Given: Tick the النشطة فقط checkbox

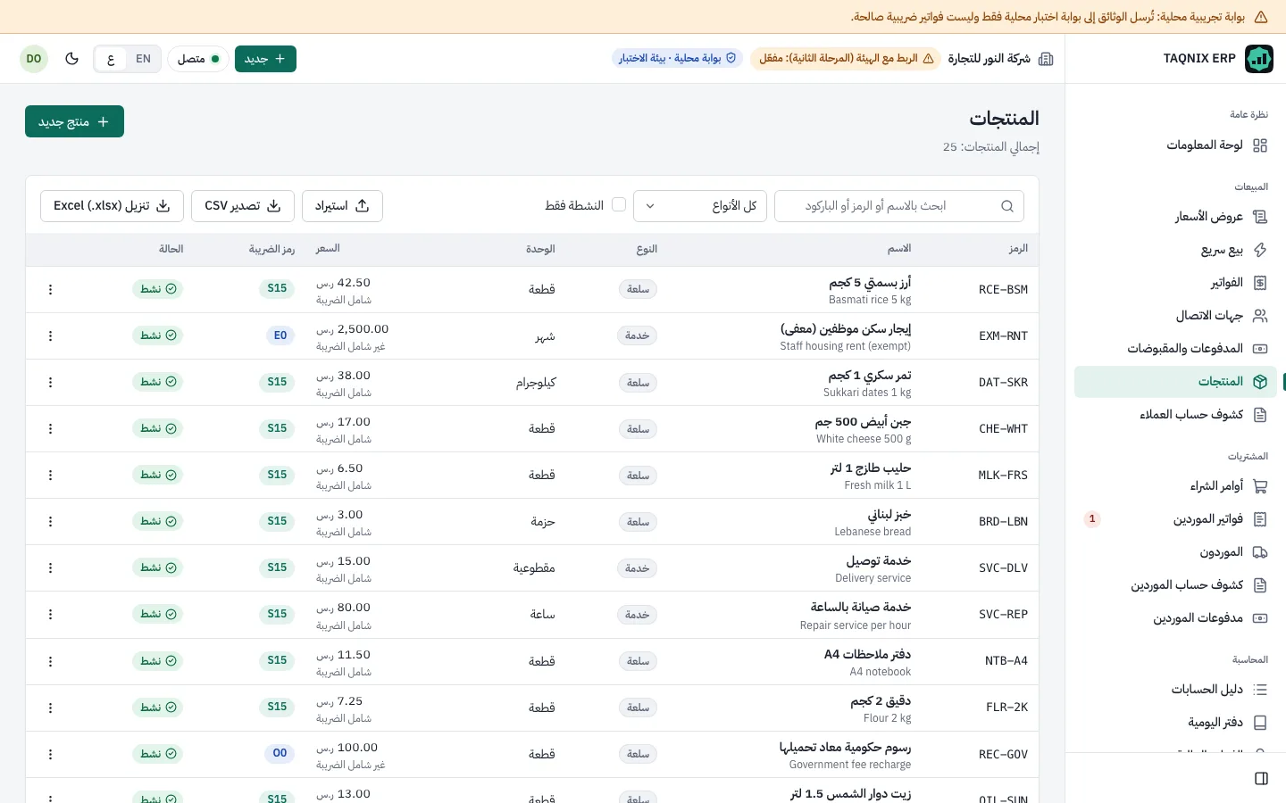Looking at the screenshot, I should [x=618, y=205].
